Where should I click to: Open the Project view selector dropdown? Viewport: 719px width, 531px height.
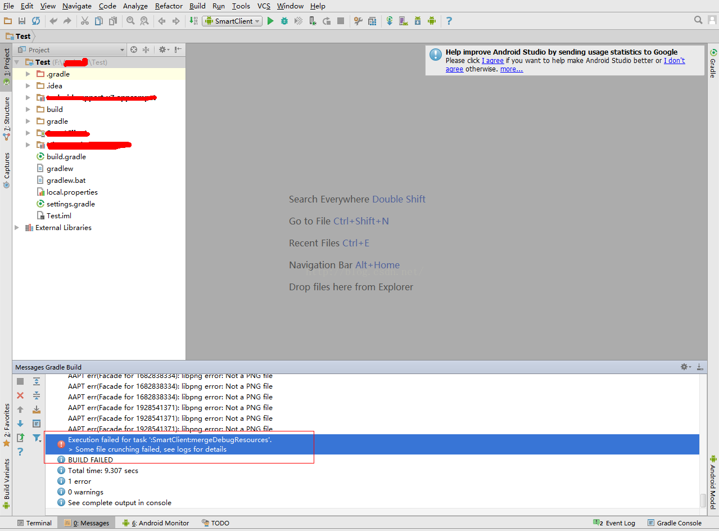click(71, 50)
